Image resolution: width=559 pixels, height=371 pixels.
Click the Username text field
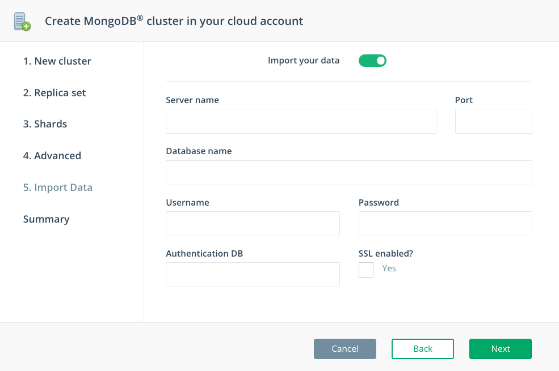coord(253,224)
